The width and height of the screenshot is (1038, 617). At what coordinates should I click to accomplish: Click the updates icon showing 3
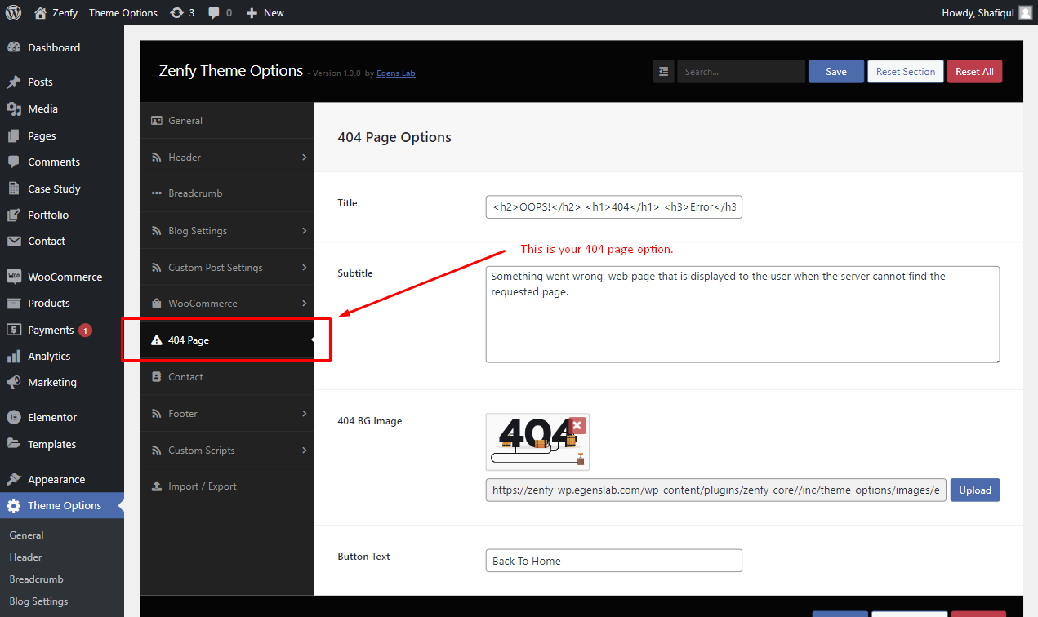pyautogui.click(x=182, y=13)
